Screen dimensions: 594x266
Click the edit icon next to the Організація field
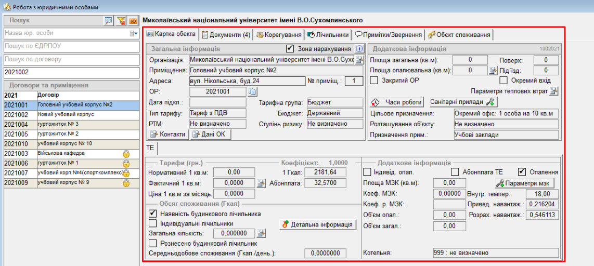click(x=359, y=60)
